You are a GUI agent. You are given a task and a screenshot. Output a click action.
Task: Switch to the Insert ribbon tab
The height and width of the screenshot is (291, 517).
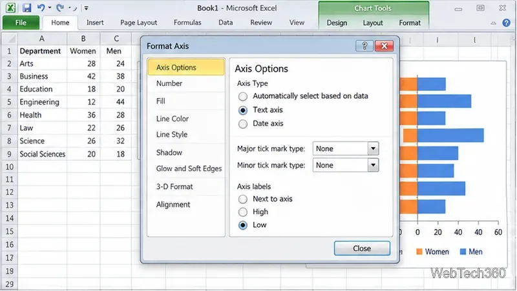[x=95, y=23]
